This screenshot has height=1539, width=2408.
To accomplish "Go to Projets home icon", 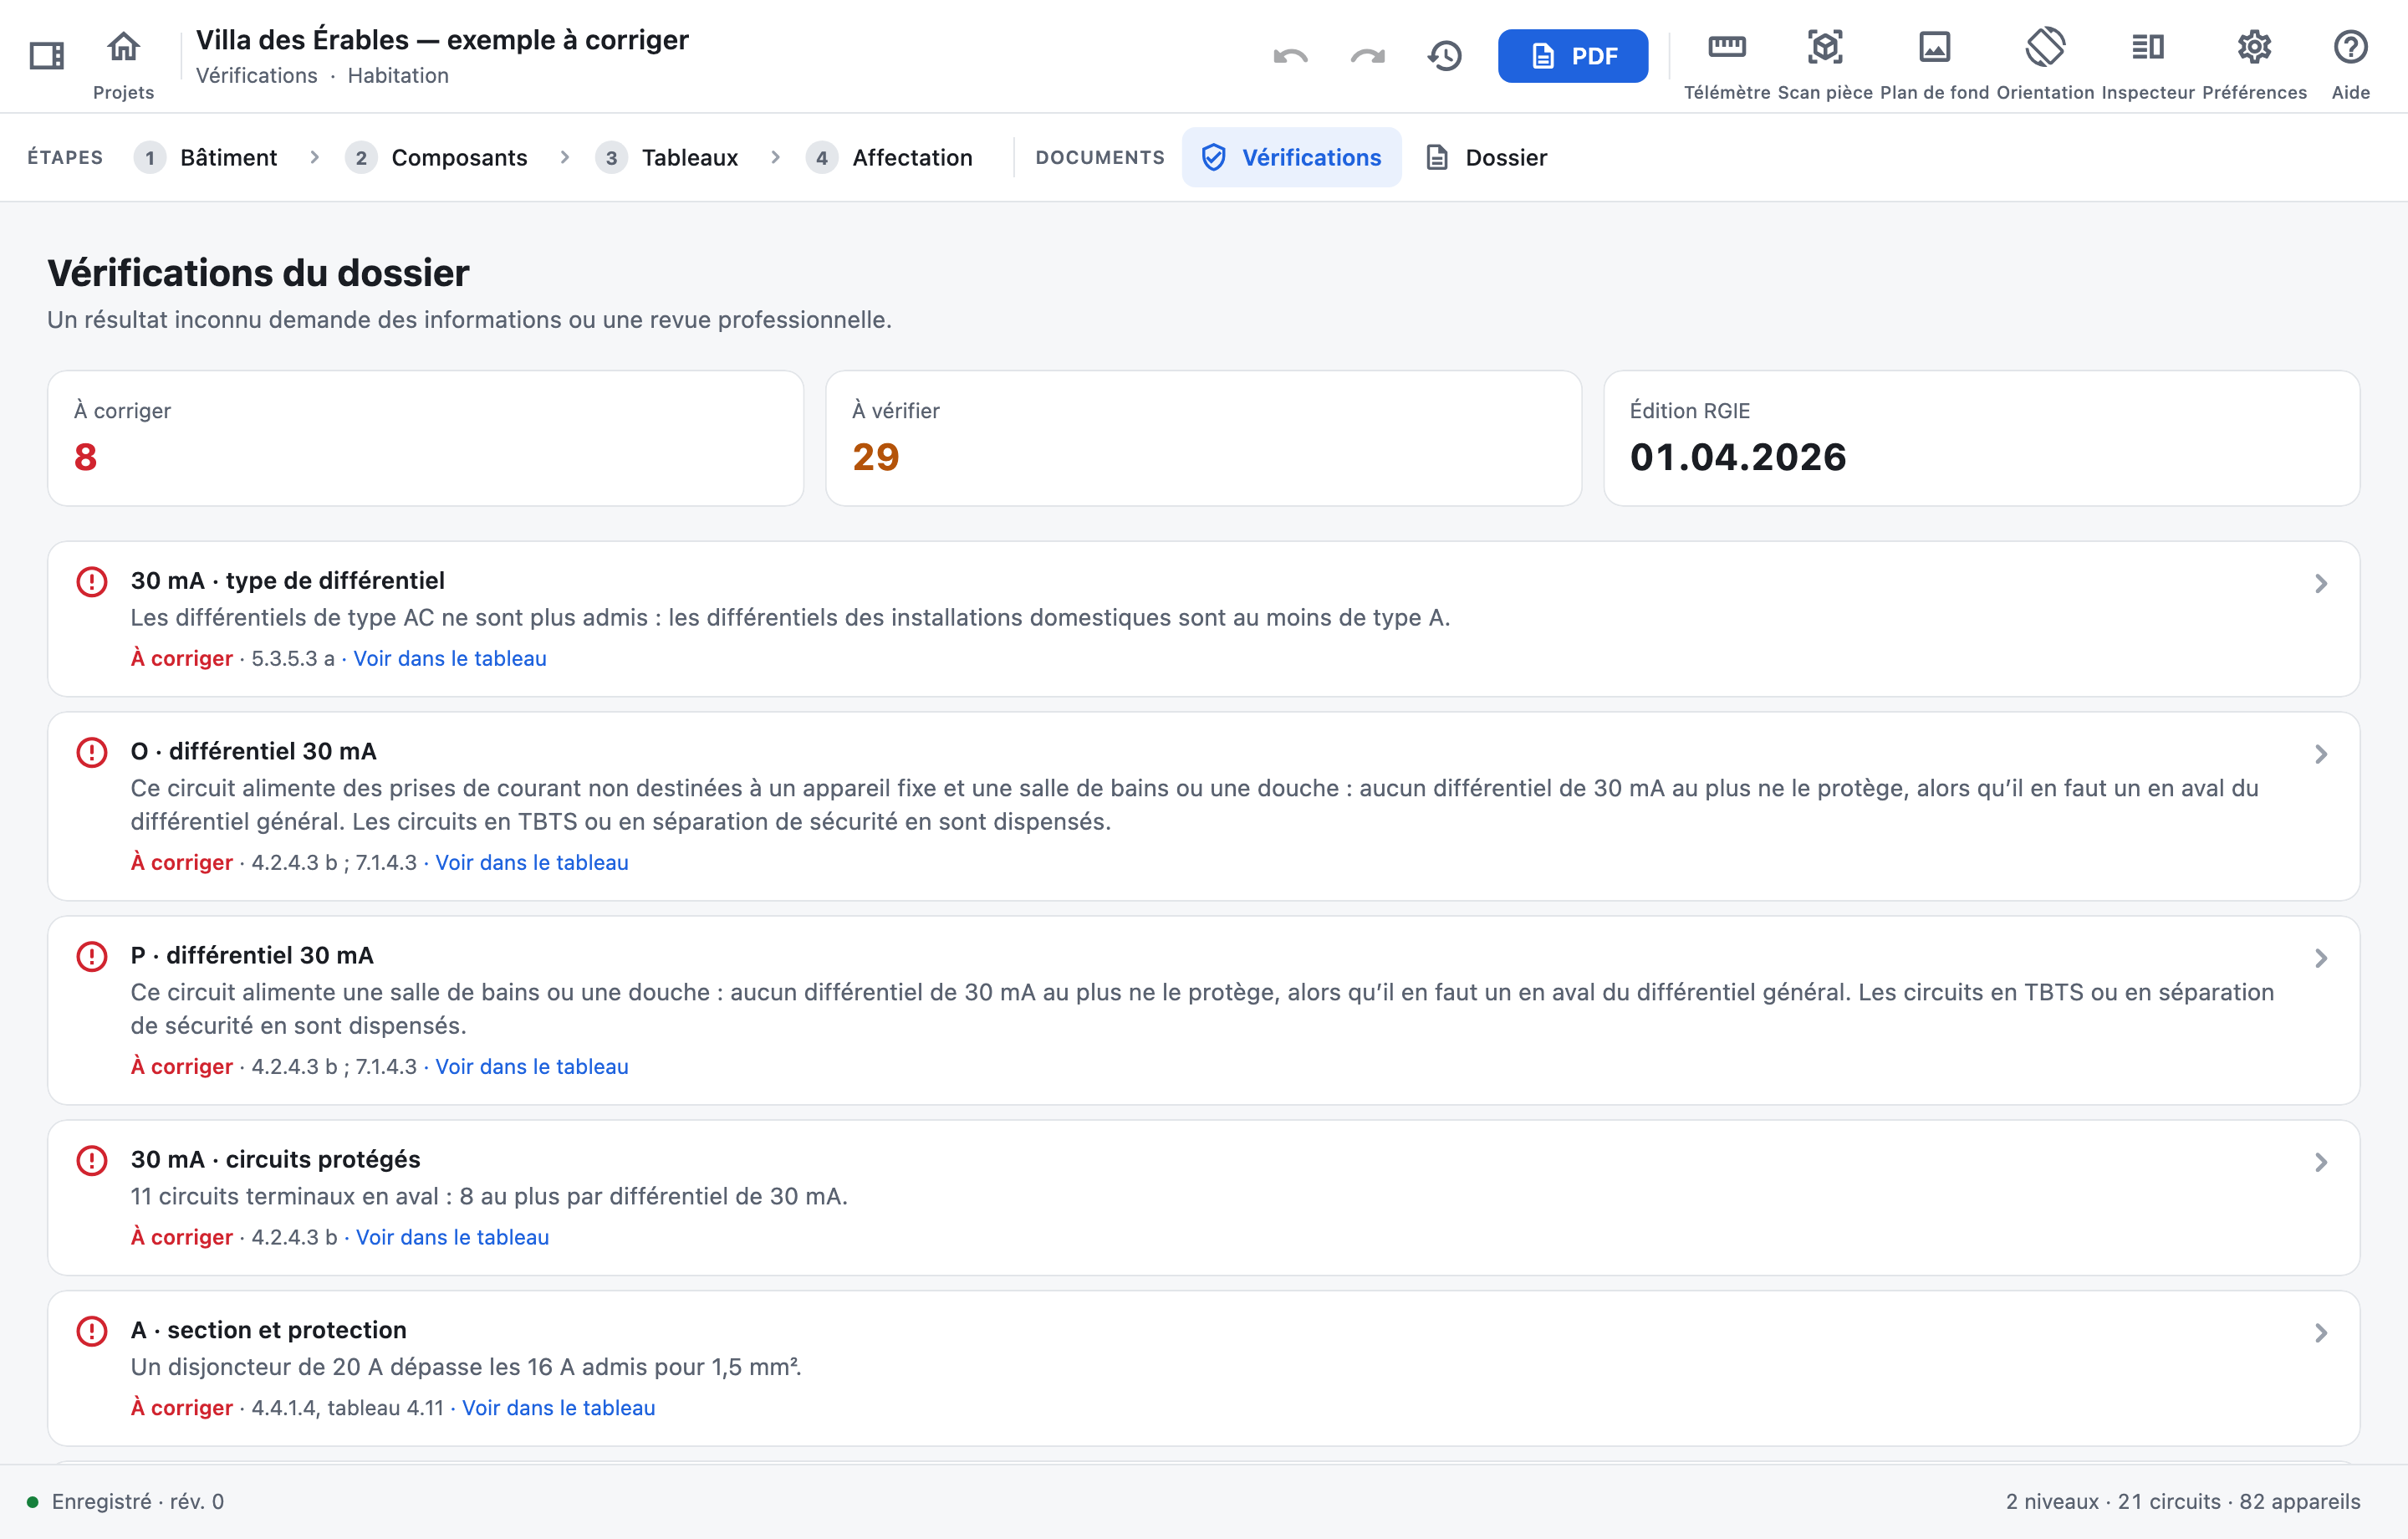I will point(124,46).
